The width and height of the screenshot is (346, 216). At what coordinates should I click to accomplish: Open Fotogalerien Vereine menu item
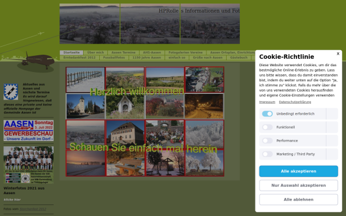(x=186, y=52)
